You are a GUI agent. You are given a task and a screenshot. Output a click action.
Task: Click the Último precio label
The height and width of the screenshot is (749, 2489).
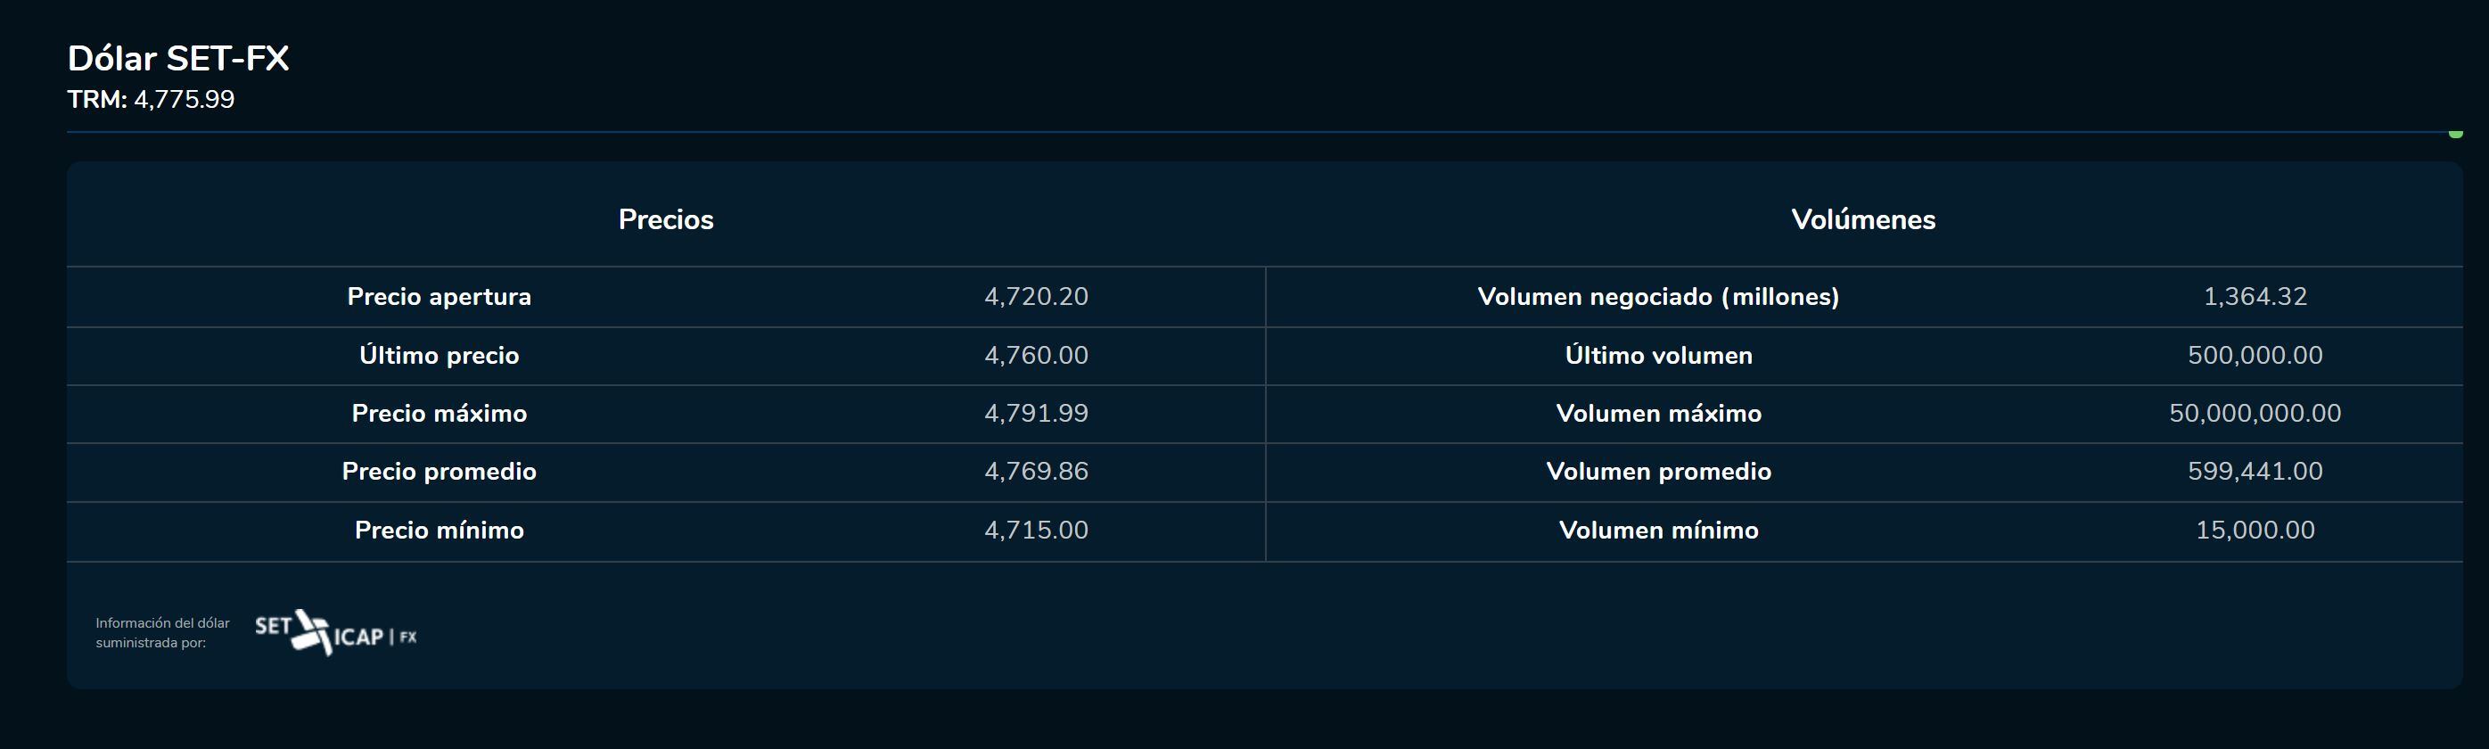point(439,356)
